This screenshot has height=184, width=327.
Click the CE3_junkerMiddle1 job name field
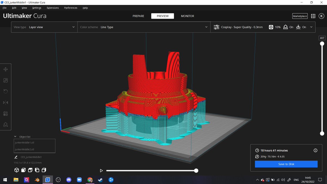pos(31,157)
